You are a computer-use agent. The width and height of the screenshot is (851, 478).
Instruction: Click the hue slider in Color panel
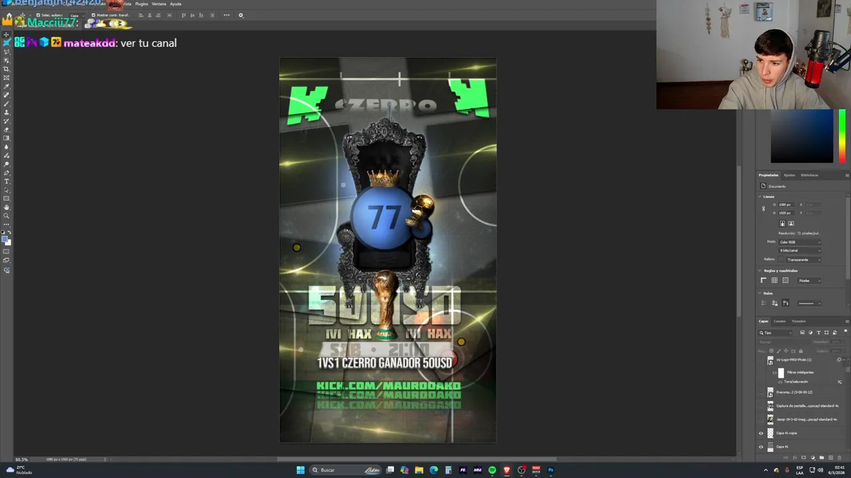click(x=842, y=136)
